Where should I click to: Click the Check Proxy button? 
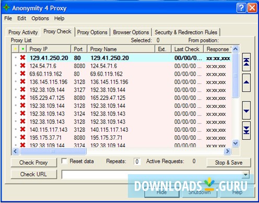click(33, 163)
